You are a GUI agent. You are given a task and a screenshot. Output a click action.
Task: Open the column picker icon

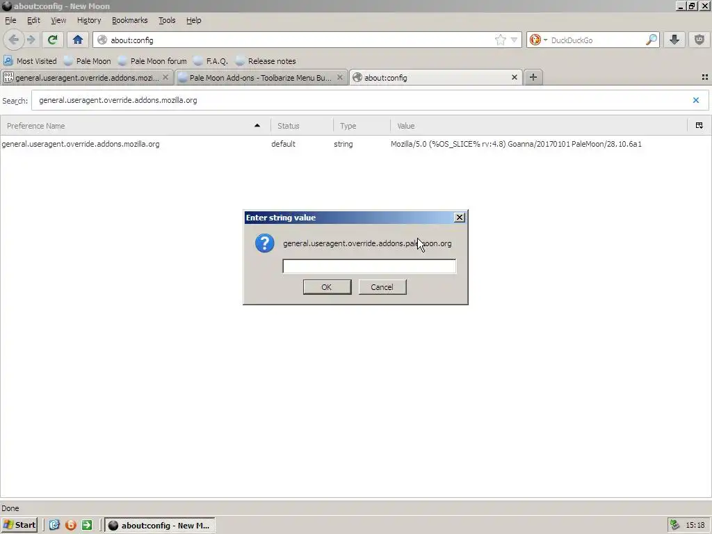pos(699,126)
